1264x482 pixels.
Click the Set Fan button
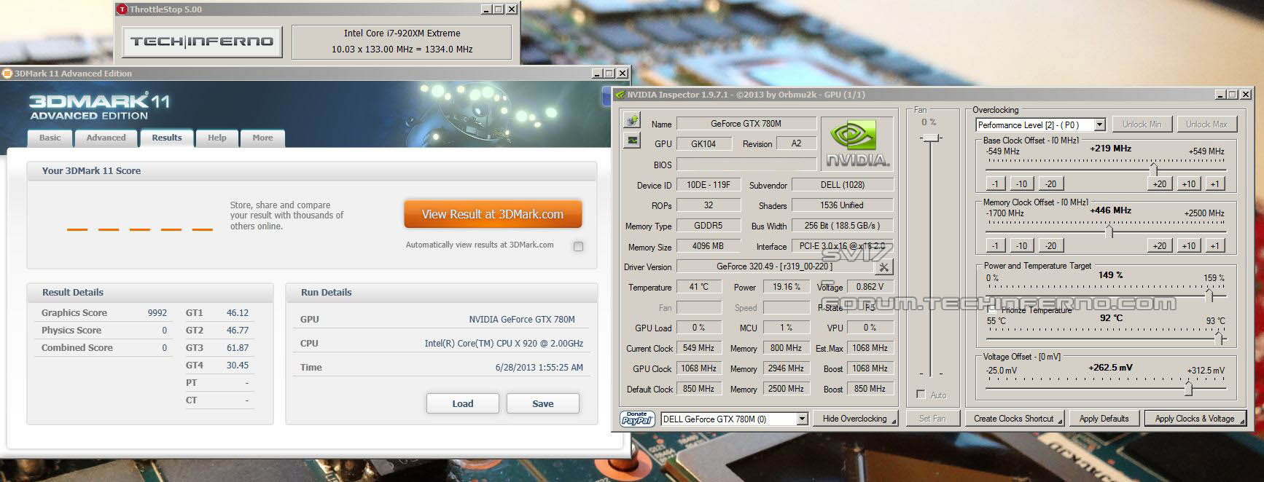pos(932,419)
